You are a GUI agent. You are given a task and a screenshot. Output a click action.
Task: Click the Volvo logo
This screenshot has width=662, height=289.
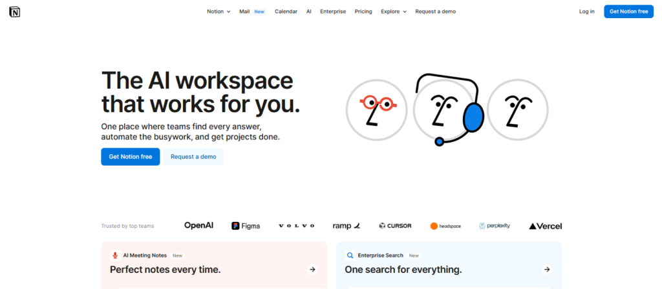(x=296, y=226)
